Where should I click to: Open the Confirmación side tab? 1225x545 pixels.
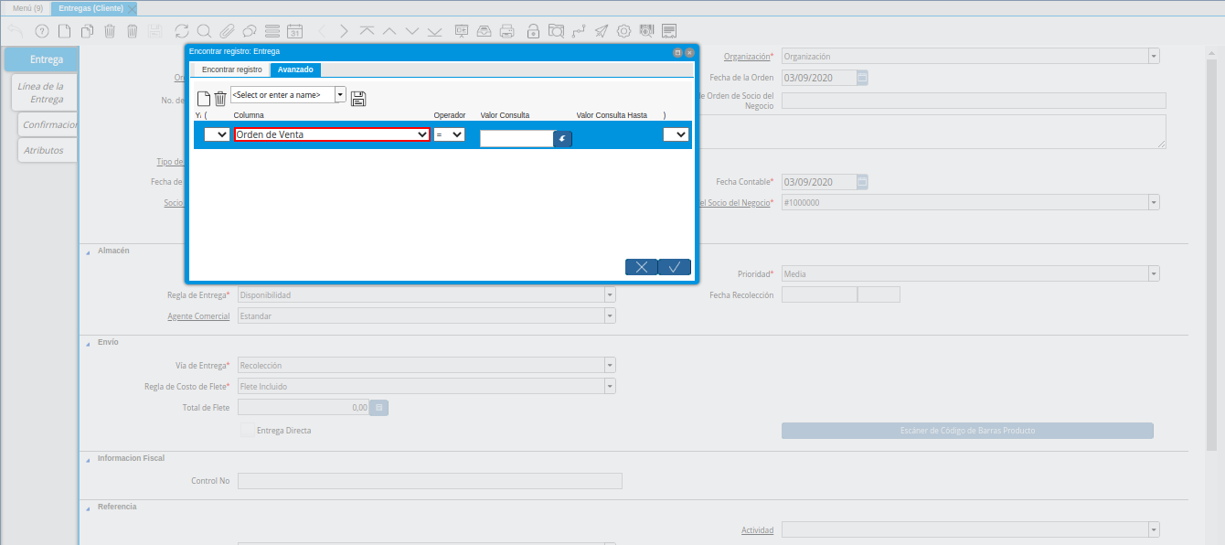pos(48,124)
